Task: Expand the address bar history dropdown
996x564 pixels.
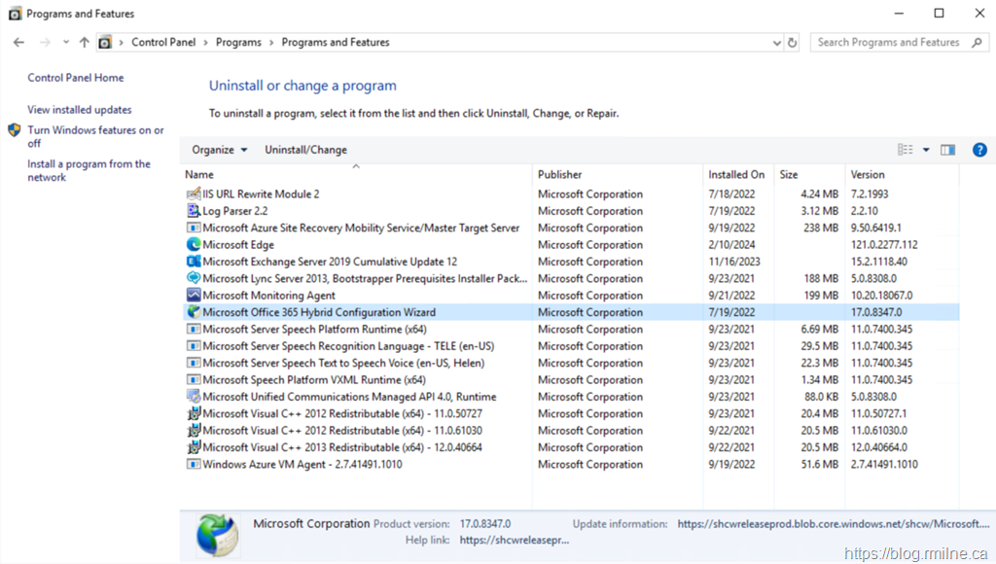Action: [x=776, y=43]
